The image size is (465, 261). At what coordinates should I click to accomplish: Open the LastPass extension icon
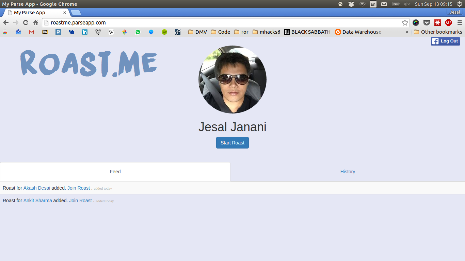437,23
